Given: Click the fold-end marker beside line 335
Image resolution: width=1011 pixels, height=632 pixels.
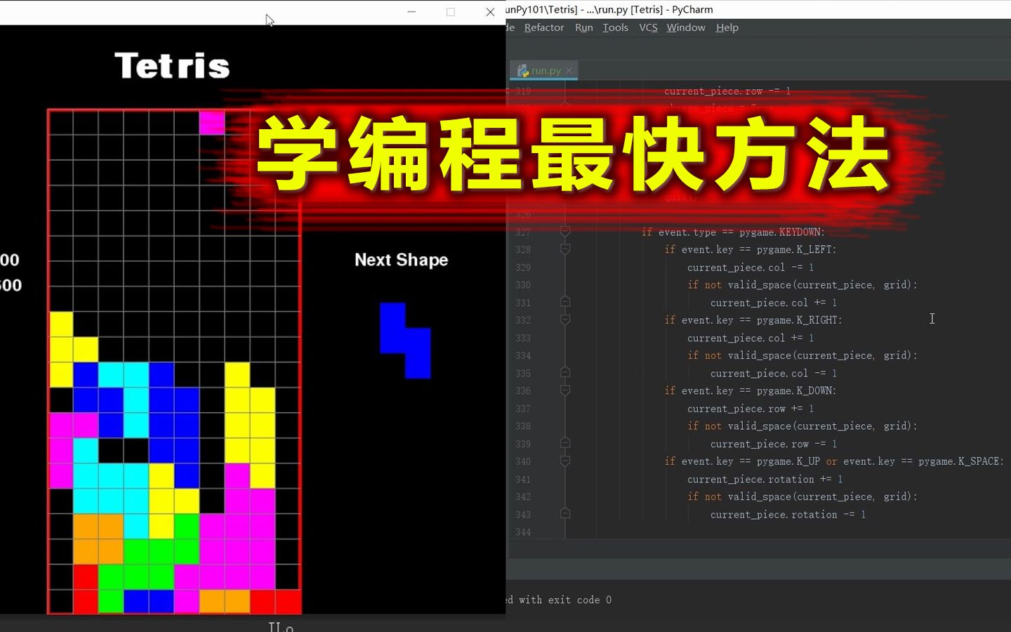Looking at the screenshot, I should 565,373.
